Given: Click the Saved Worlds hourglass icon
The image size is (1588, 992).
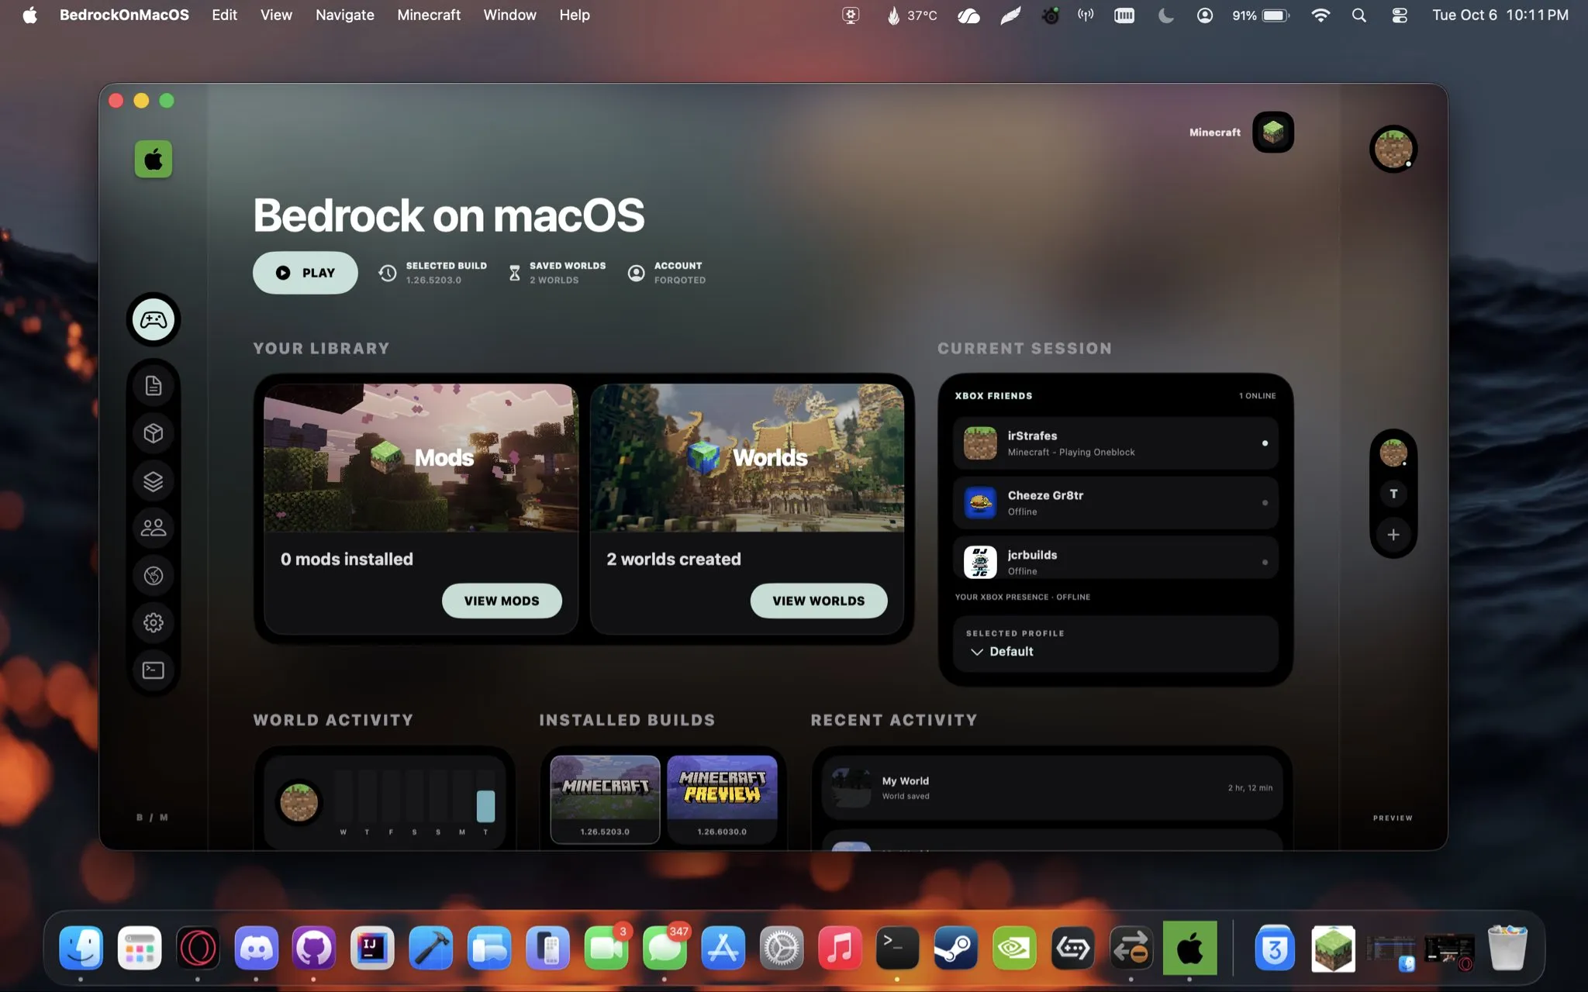Looking at the screenshot, I should tap(514, 273).
